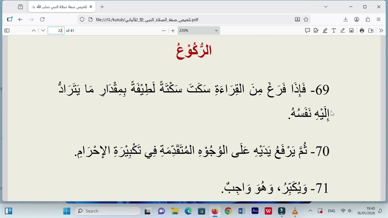The width and height of the screenshot is (388, 218).
Task: Open WPS Office from the taskbar
Action: (x=268, y=211)
